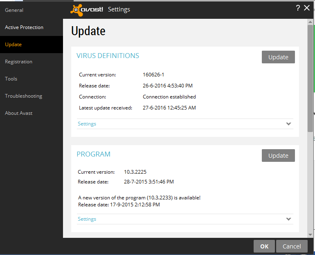Click the Update page title
Screen dimensions: 315x255
point(88,31)
